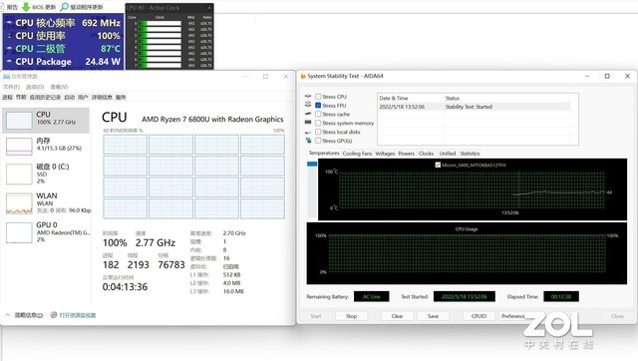Open the Statistics tab in AIDA64
Viewport: 638px width, 361px height.
[x=470, y=154]
